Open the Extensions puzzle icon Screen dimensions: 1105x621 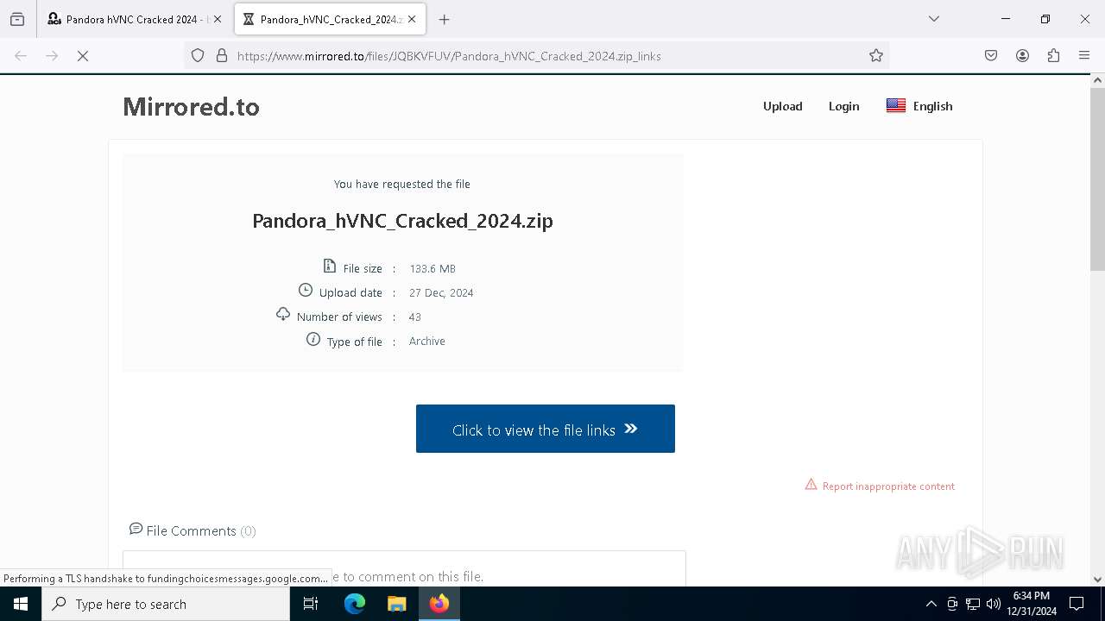(x=1053, y=56)
